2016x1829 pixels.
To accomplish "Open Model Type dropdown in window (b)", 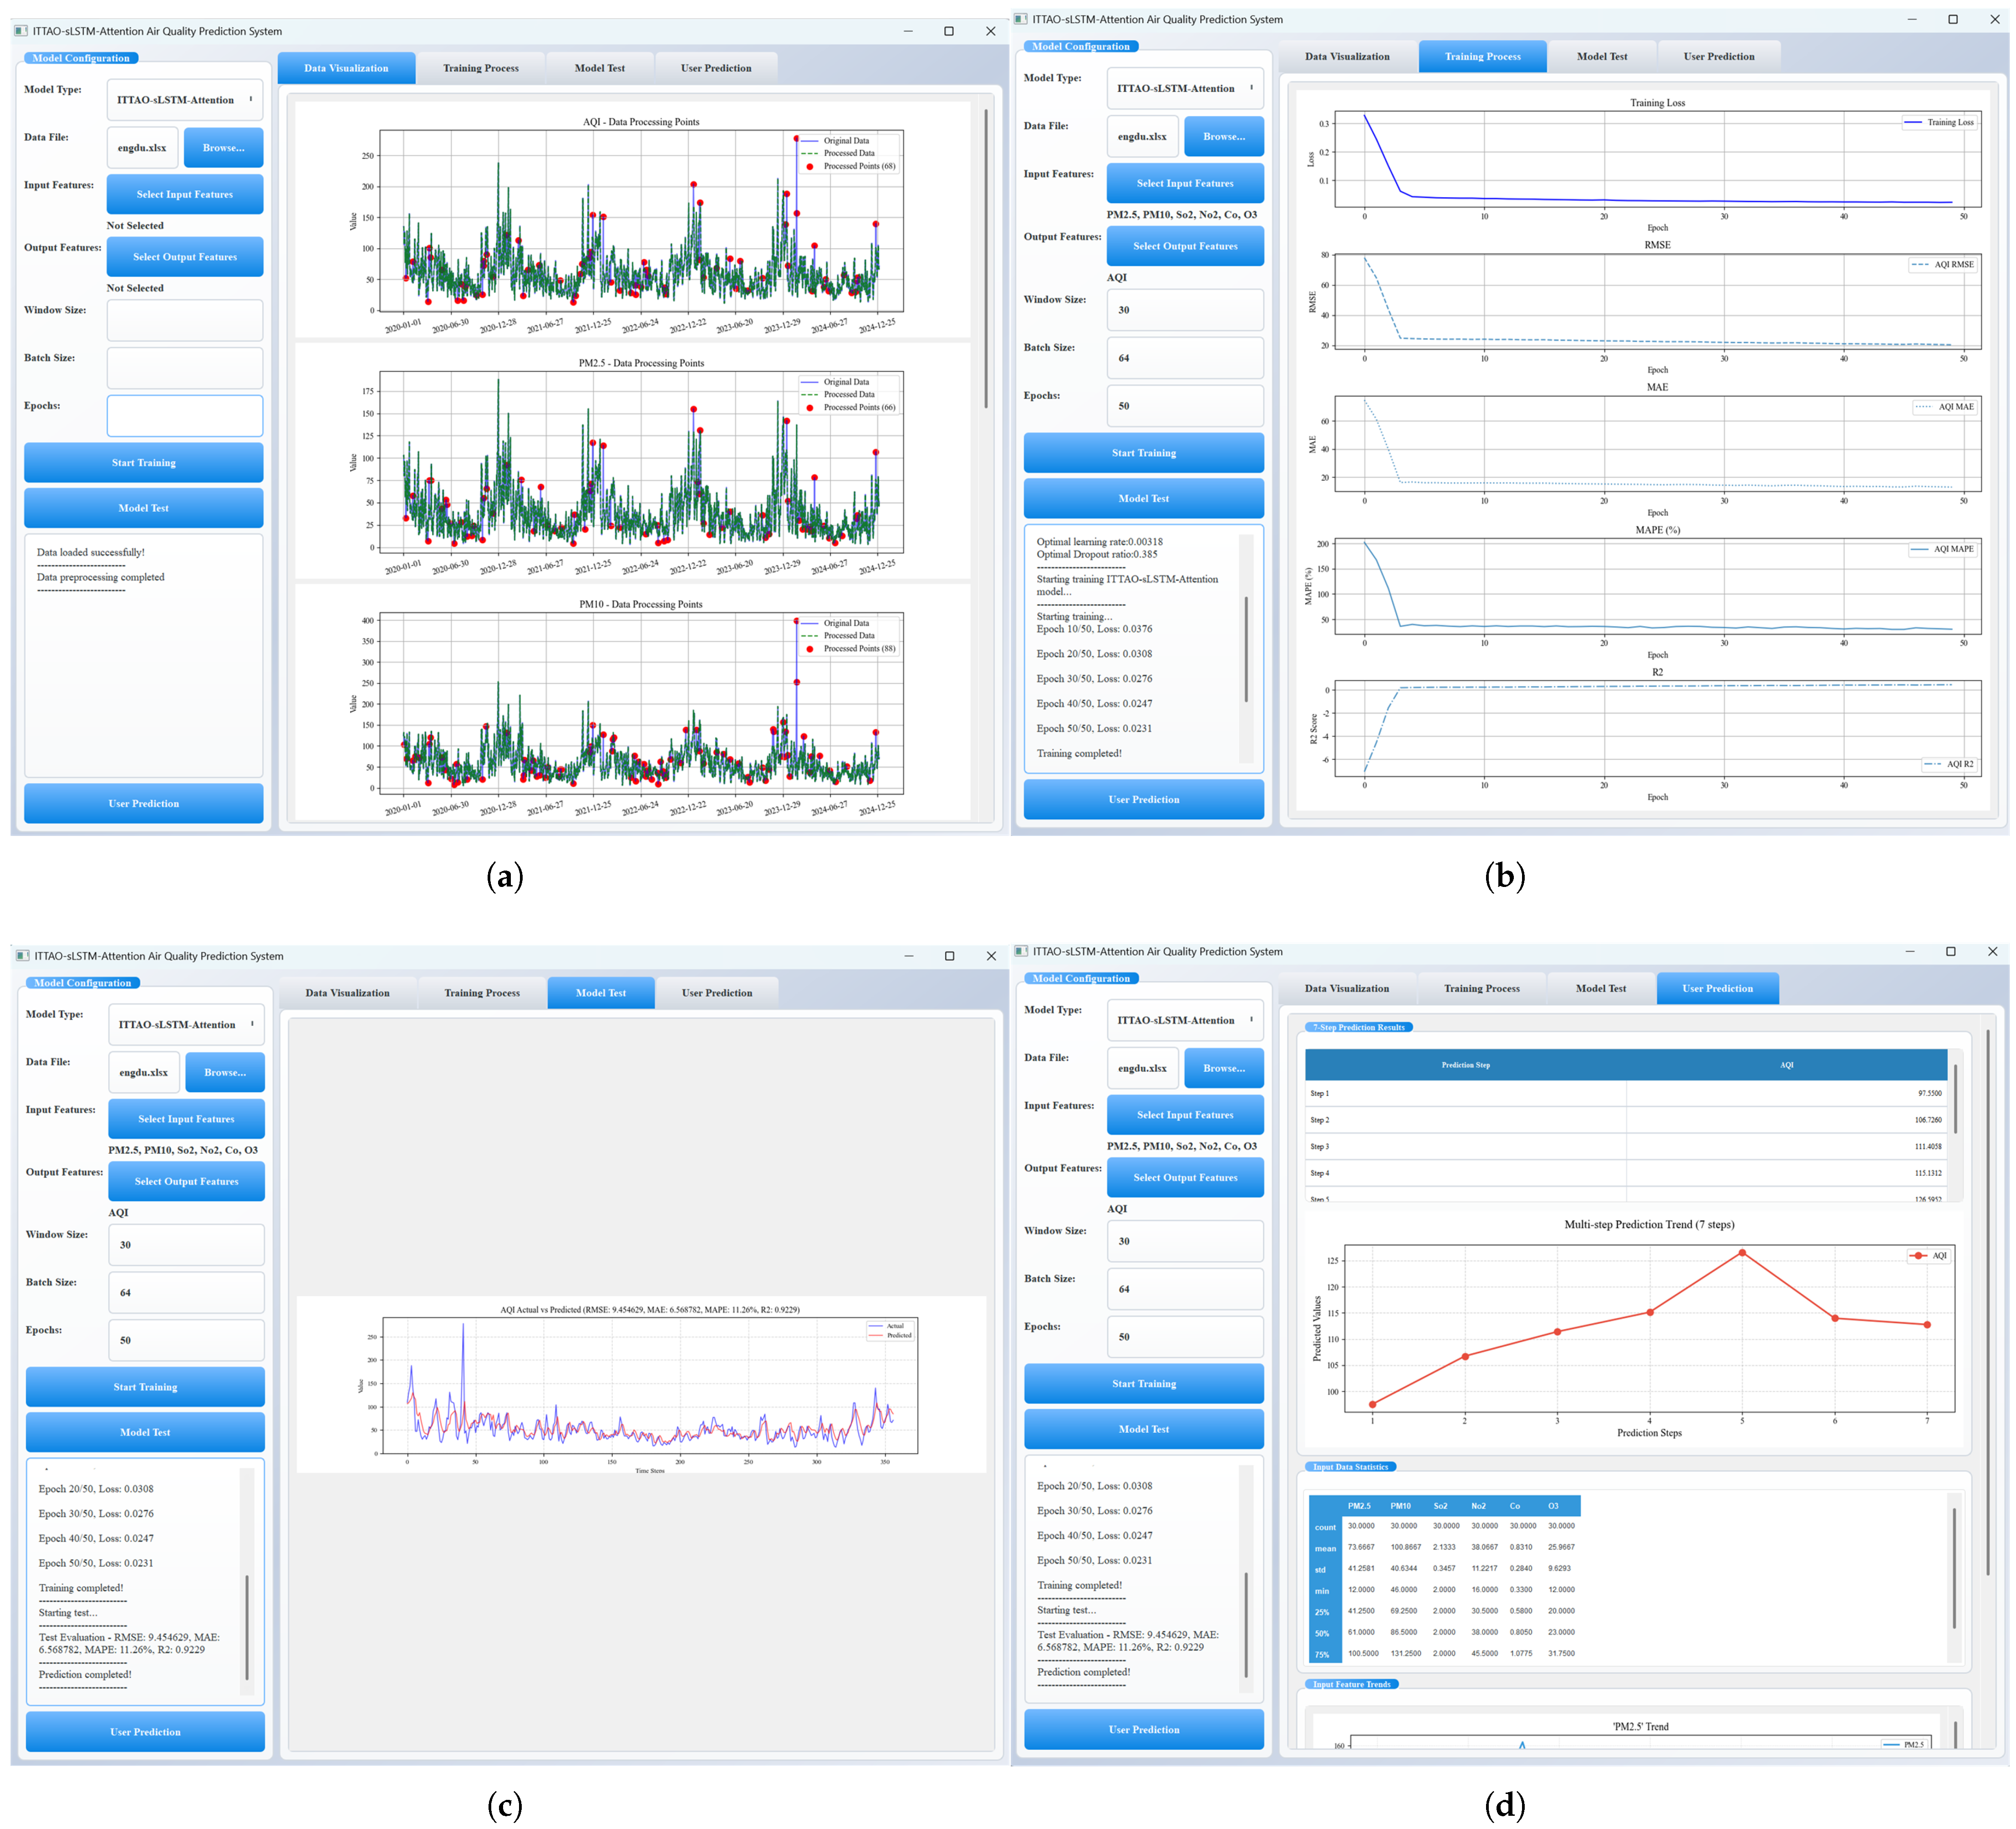I will click(1185, 88).
